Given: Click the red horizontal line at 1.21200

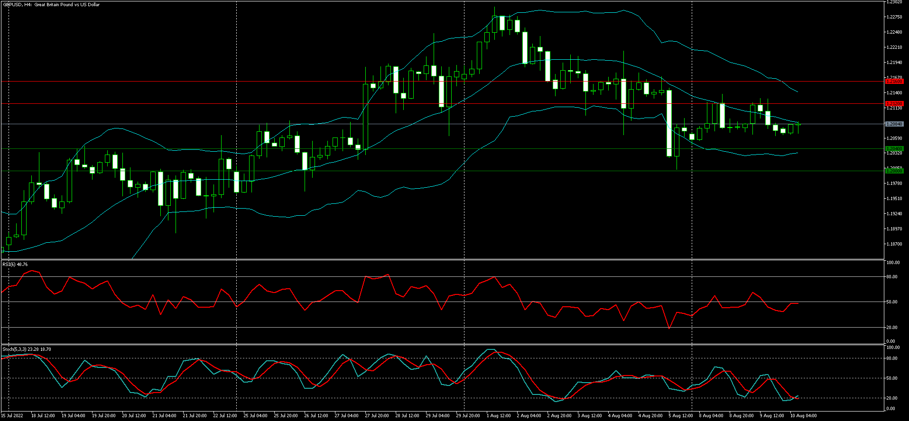Looking at the screenshot, I should [442, 103].
